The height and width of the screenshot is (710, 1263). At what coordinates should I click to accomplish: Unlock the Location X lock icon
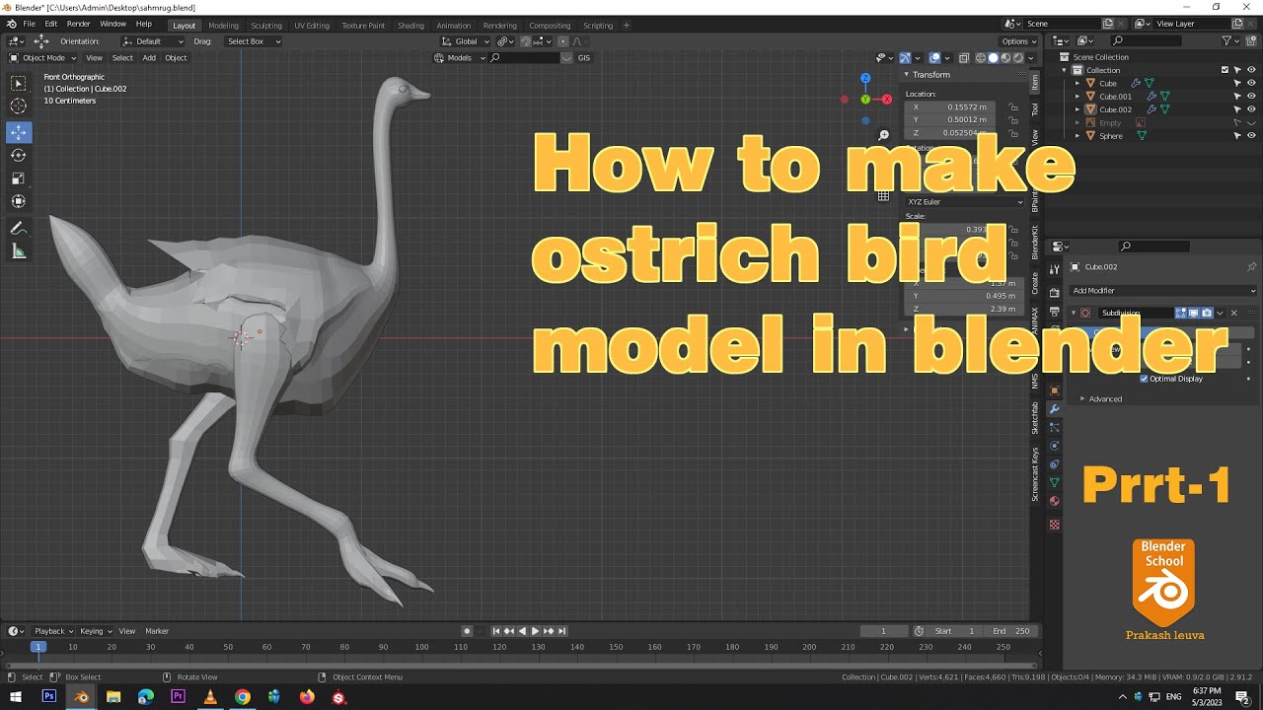[1013, 106]
